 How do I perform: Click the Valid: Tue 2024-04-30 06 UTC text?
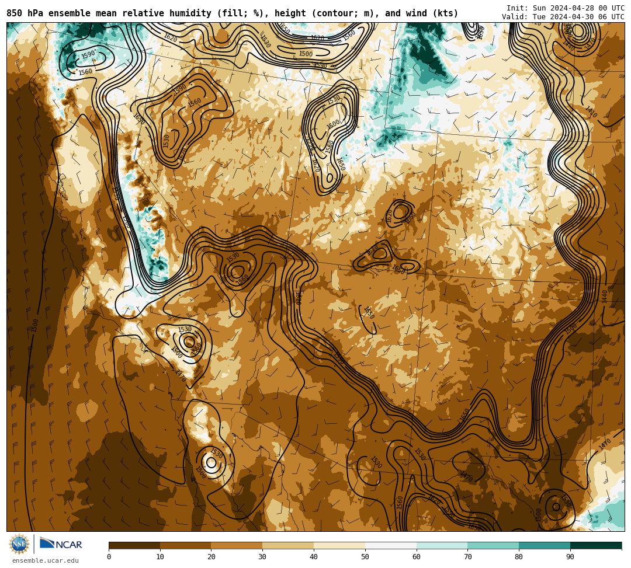point(563,16)
